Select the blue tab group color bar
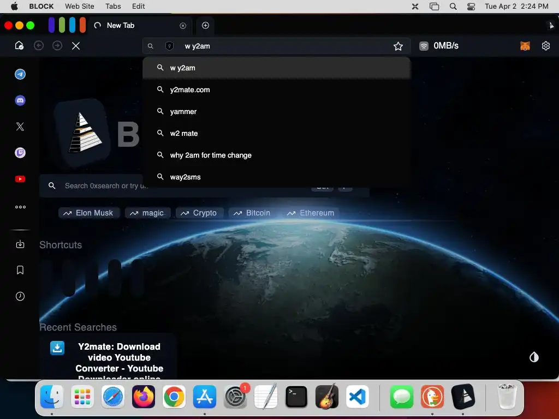 coord(73,25)
